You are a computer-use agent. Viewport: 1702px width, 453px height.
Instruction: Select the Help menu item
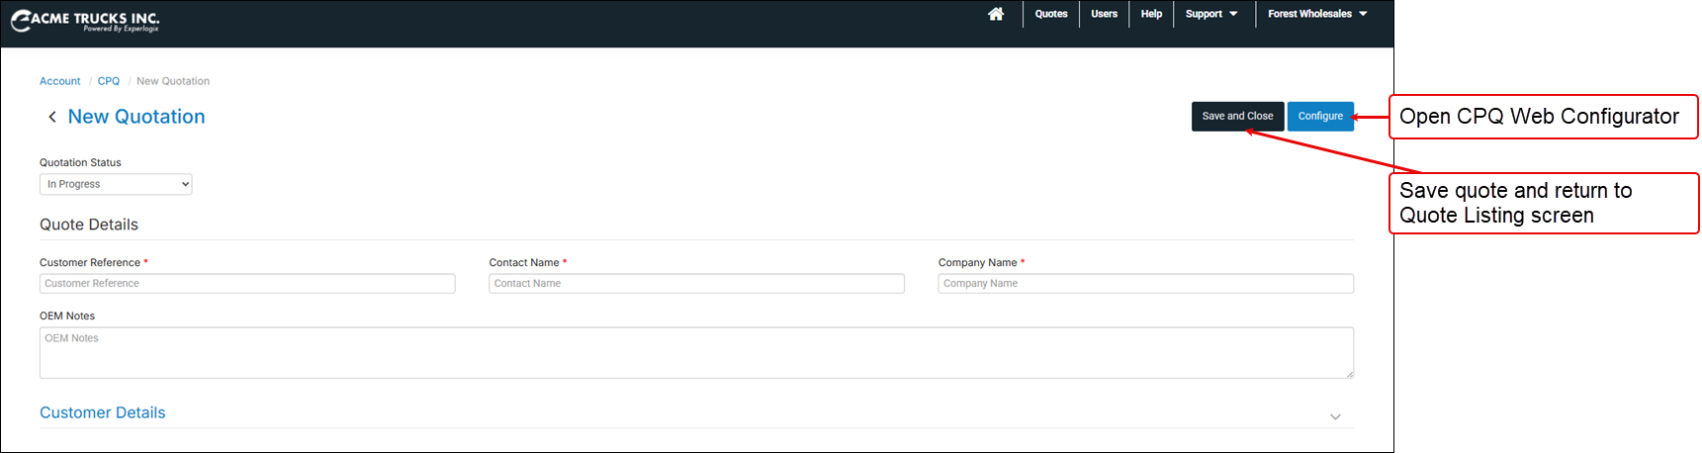pos(1151,14)
